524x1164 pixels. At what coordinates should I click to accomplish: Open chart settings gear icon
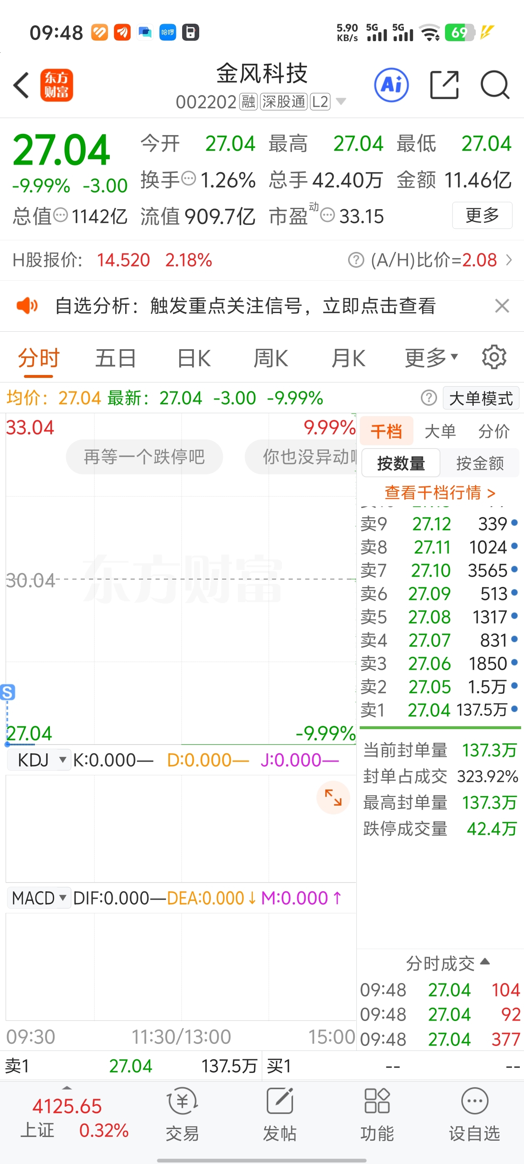point(494,358)
